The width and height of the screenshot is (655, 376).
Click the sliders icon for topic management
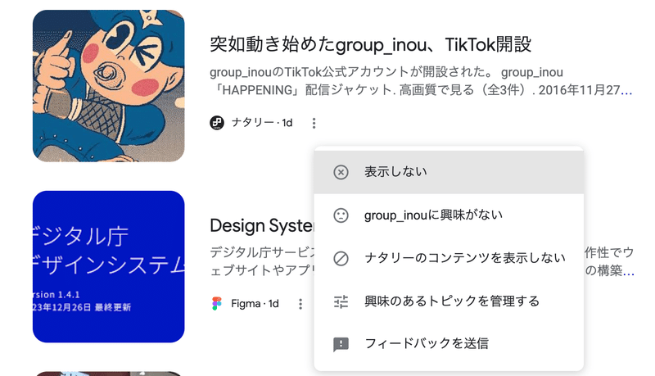tap(341, 301)
